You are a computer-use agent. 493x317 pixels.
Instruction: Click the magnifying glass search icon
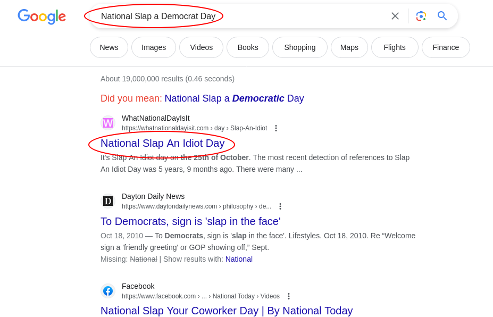(442, 16)
